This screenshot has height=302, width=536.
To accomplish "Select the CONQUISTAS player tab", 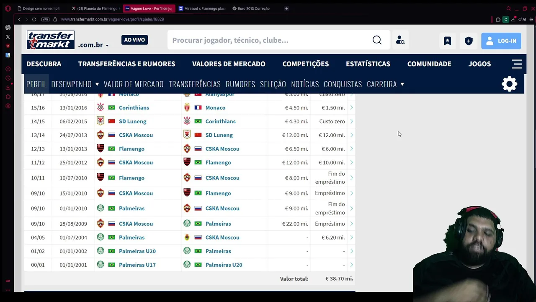I will pyautogui.click(x=343, y=84).
